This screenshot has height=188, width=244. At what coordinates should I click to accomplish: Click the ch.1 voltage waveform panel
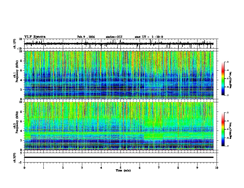(121, 44)
